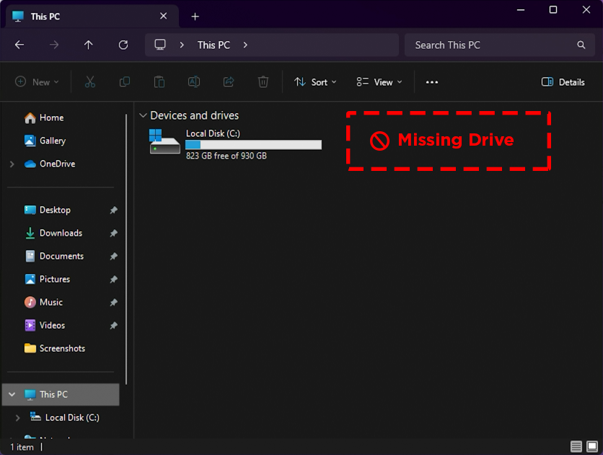
Task: Switch to large thumbnails view in status bar
Action: (592, 447)
